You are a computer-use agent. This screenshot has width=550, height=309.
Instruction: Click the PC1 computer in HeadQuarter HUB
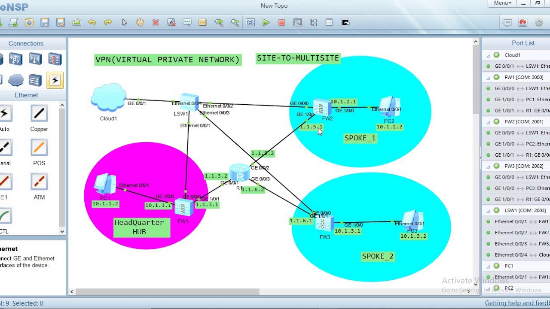coord(105,185)
